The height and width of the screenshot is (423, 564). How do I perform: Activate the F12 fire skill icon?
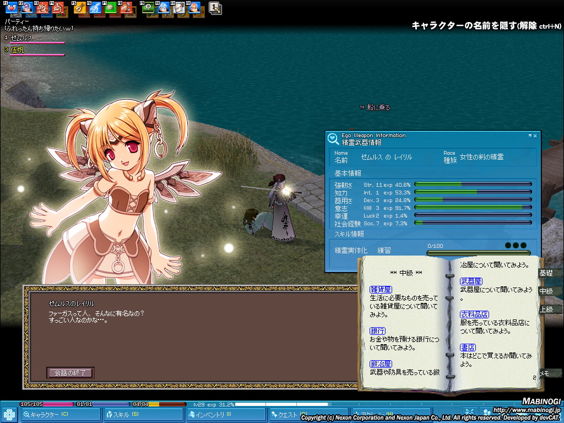pos(194,8)
